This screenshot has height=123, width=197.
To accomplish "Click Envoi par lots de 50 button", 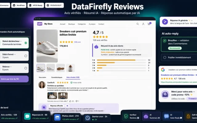I will point(14,79).
